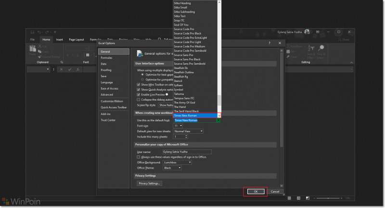385x208 pixels.
Task: Click the Paste clipboard icon in ribbon
Action: tap(33, 48)
